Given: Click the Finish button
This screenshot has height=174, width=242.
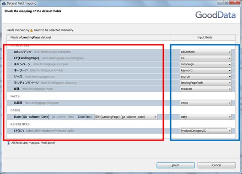Looking at the screenshot, I should click(176, 165).
